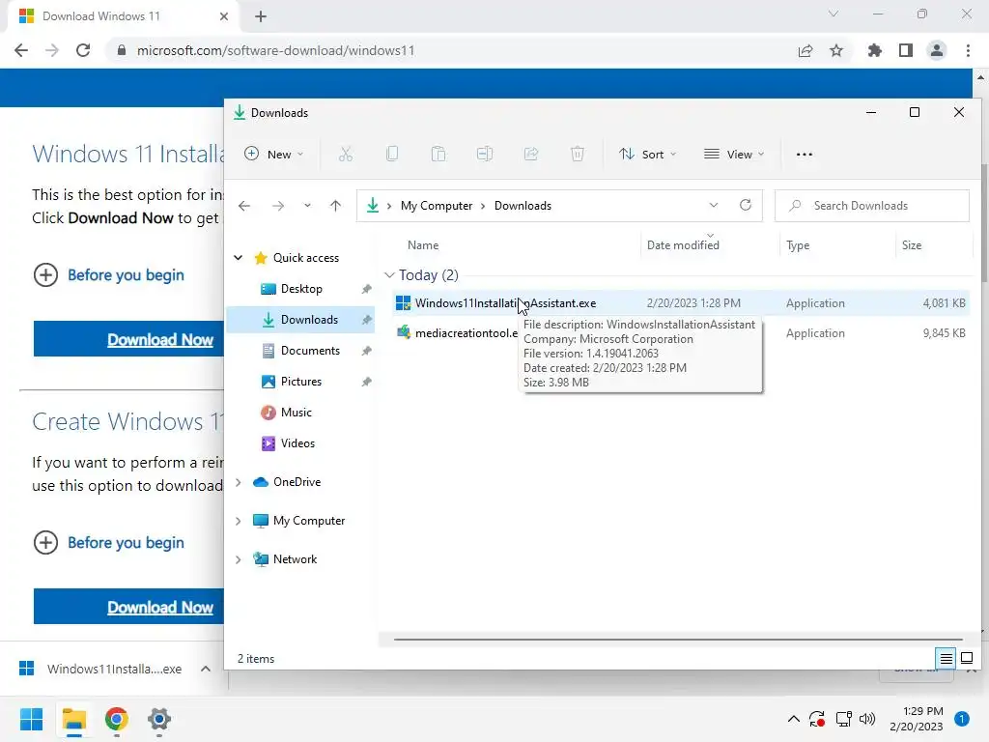The image size is (989, 742).
Task: Click second Download Now button on webpage
Action: [x=129, y=607]
